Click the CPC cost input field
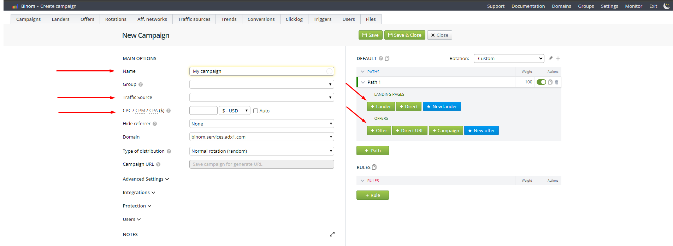 [x=203, y=111]
